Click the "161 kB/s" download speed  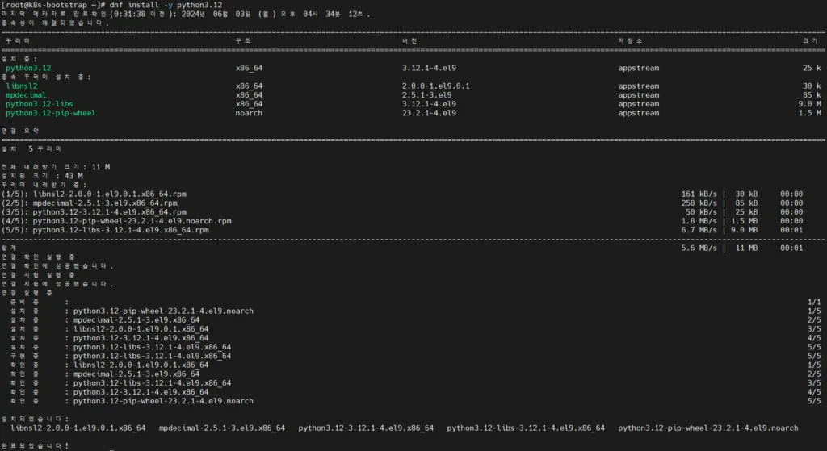point(699,194)
